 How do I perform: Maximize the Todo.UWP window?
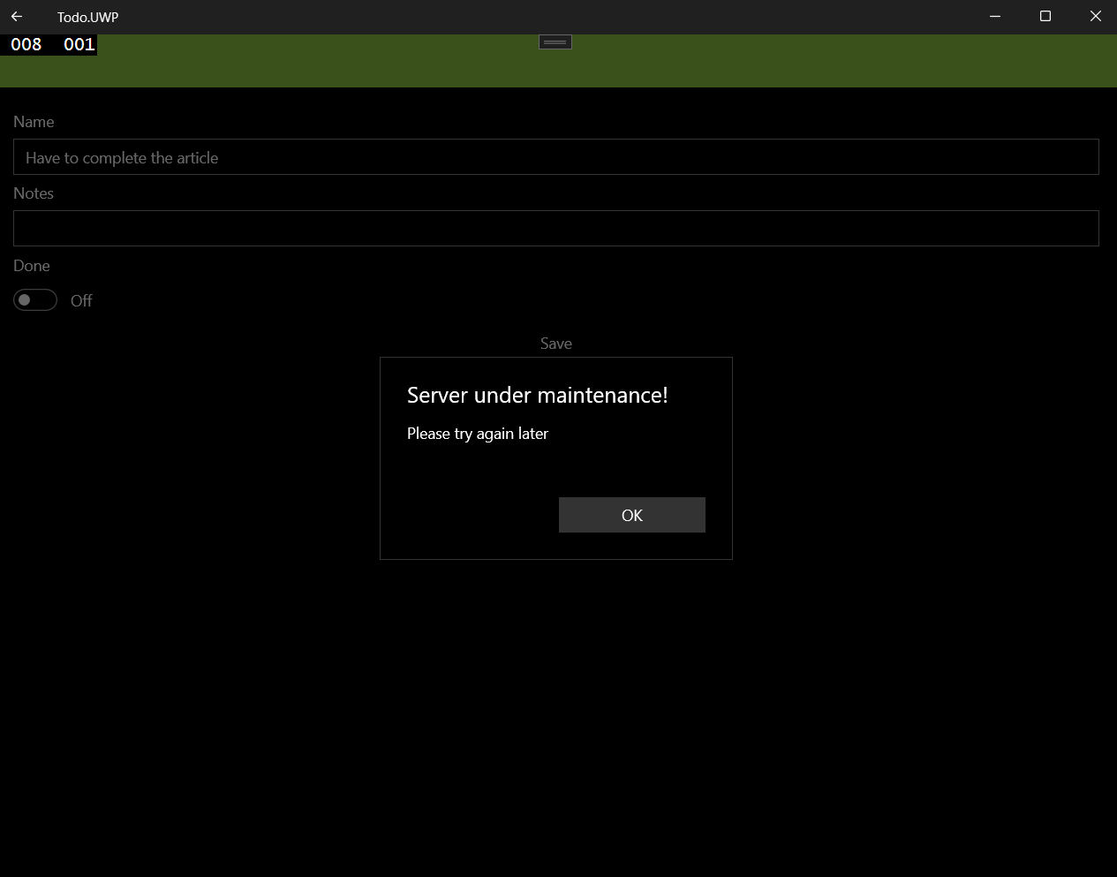pos(1045,17)
